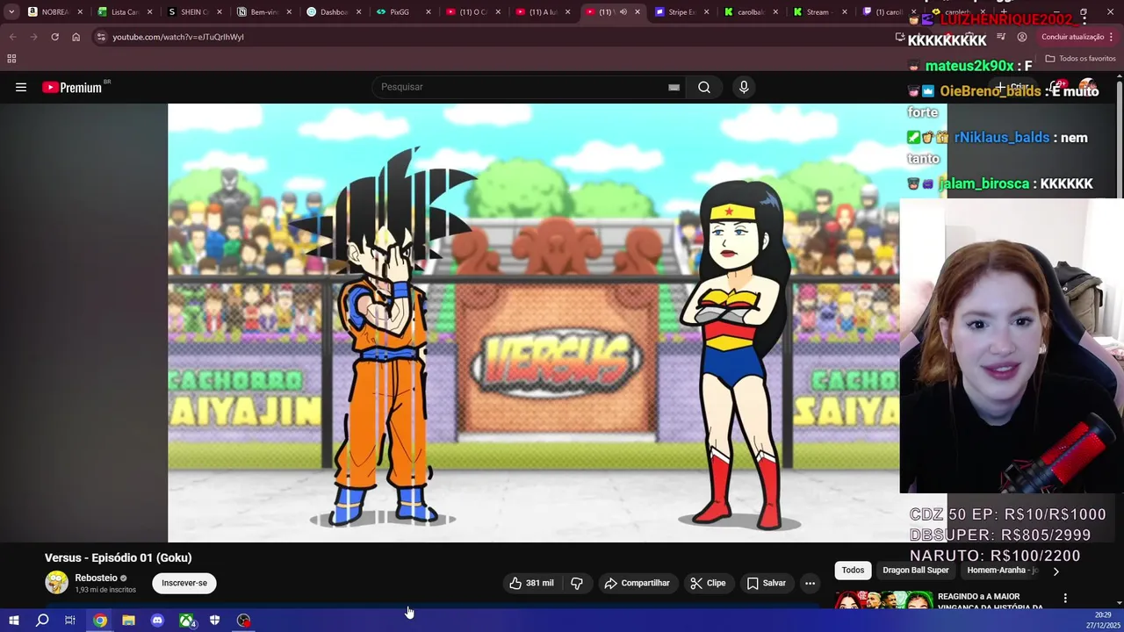Select the Todos filter chip
The width and height of the screenshot is (1124, 632).
pyautogui.click(x=853, y=571)
